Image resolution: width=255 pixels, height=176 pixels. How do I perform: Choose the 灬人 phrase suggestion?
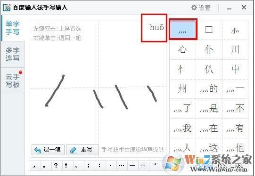tap(182, 148)
